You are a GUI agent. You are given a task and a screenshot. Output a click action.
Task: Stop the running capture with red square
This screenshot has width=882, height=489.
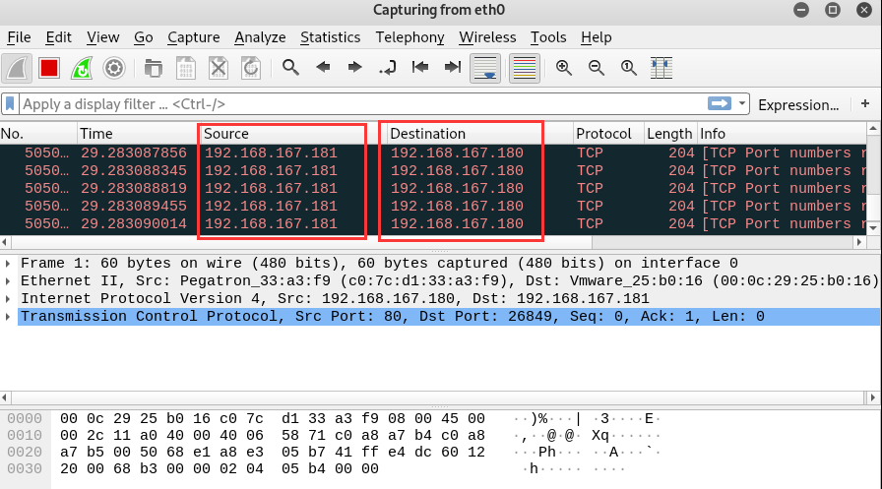(49, 69)
